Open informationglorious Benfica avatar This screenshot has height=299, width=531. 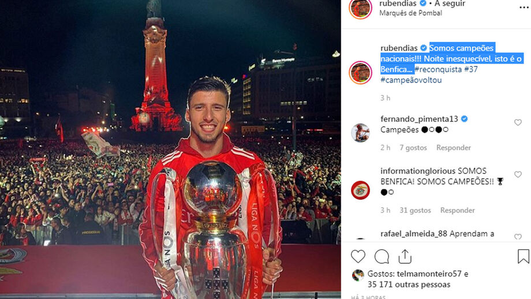pyautogui.click(x=360, y=190)
